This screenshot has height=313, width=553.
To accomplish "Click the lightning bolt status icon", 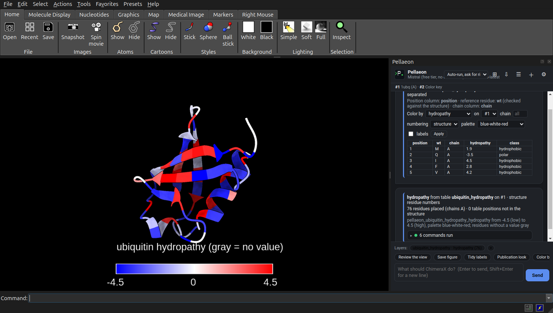I will pyautogui.click(x=539, y=308).
